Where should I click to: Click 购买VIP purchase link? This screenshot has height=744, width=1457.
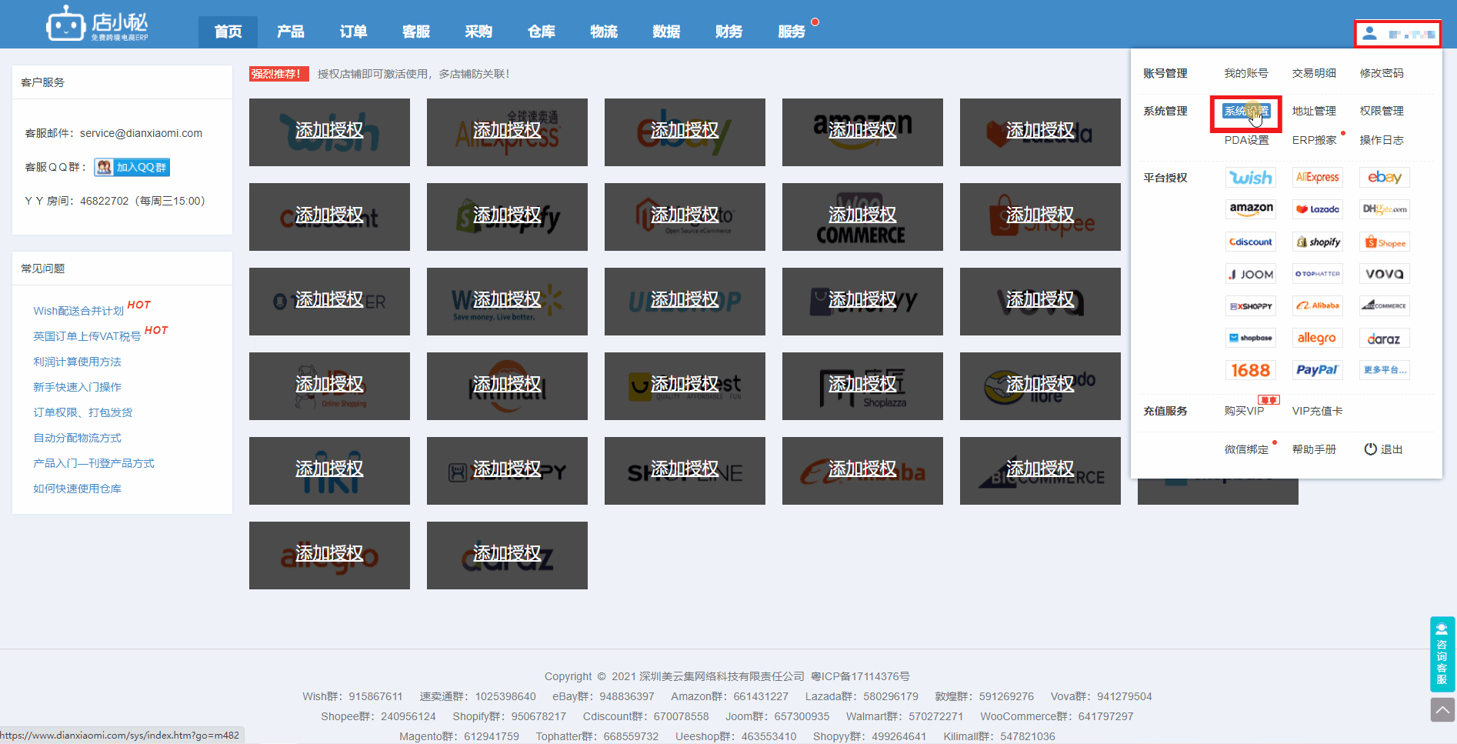(x=1244, y=411)
